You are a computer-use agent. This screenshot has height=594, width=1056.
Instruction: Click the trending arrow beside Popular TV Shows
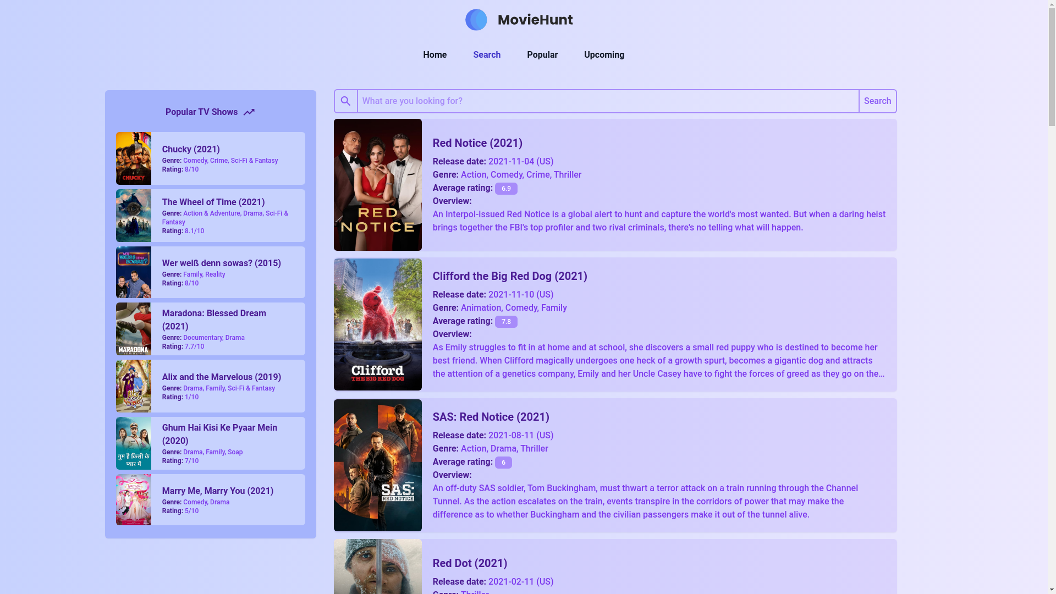[x=249, y=112]
